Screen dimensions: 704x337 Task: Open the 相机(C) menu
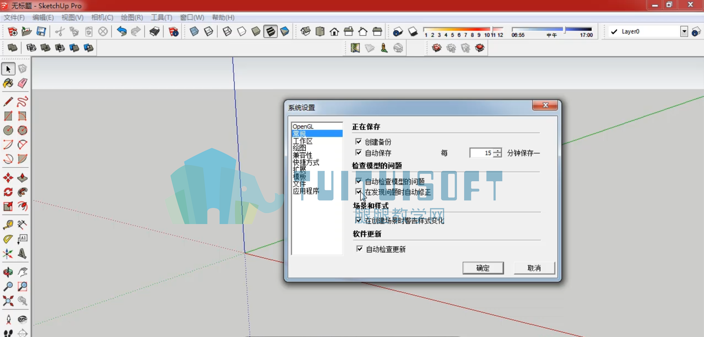tap(102, 17)
